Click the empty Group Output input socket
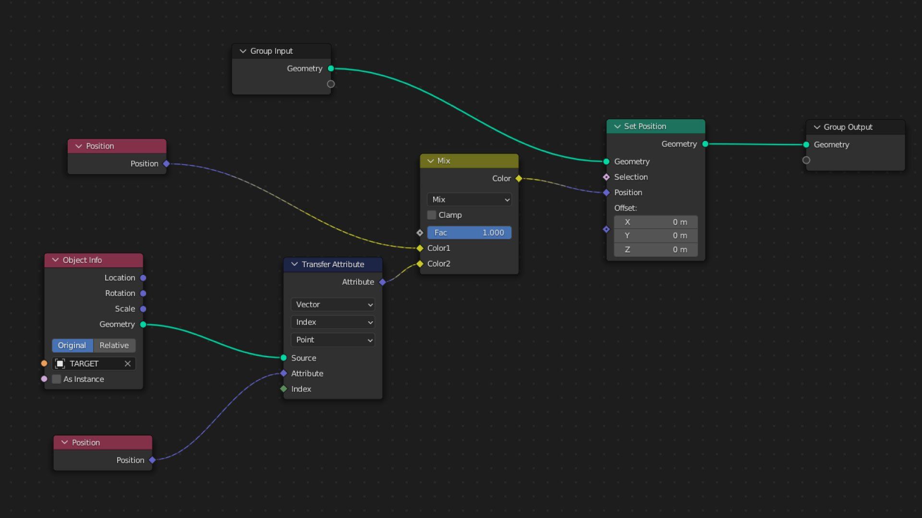The width and height of the screenshot is (922, 518). [806, 160]
